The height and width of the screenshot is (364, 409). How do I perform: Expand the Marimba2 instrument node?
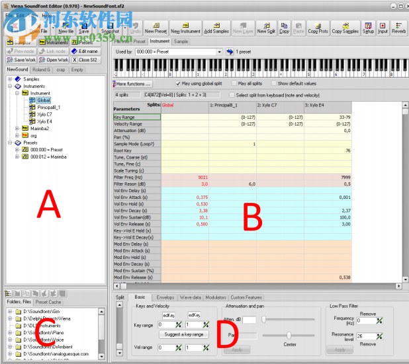(x=17, y=128)
